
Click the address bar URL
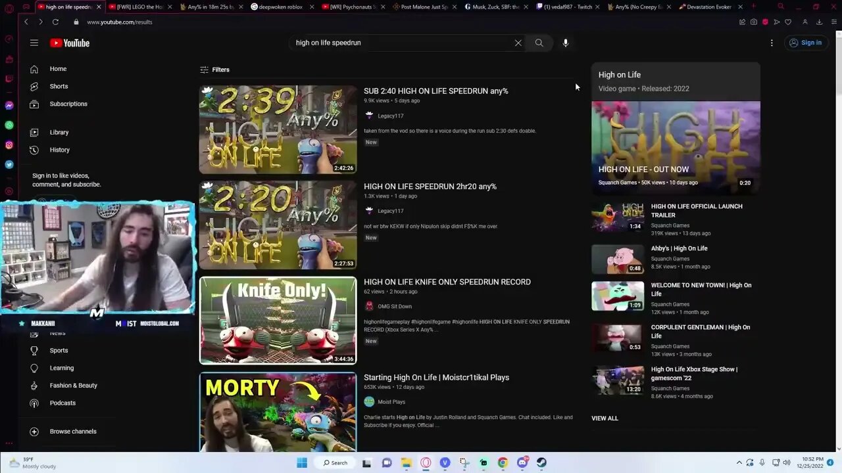tap(120, 22)
